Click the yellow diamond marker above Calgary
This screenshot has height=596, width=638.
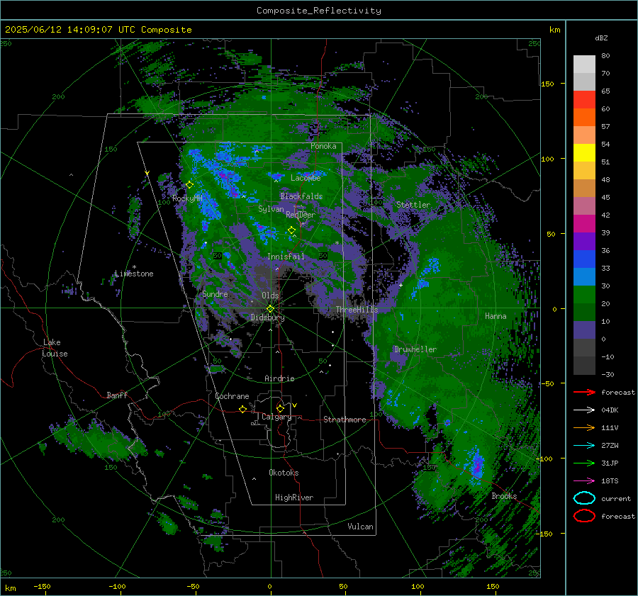click(280, 408)
